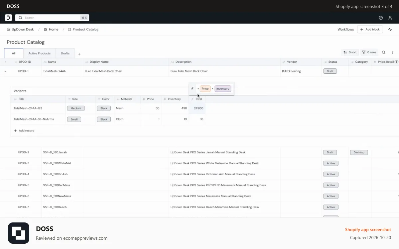
Task: Click the Active status badge for UPDD-3
Action: click(331, 163)
